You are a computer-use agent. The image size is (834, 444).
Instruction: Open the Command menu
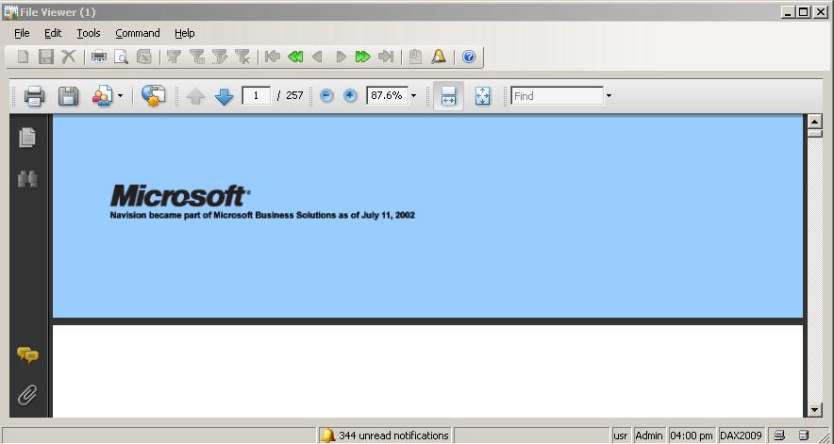click(137, 33)
